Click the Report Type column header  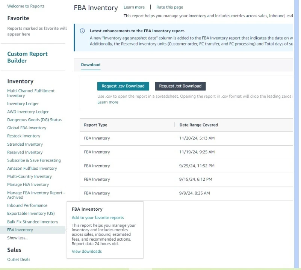point(95,125)
